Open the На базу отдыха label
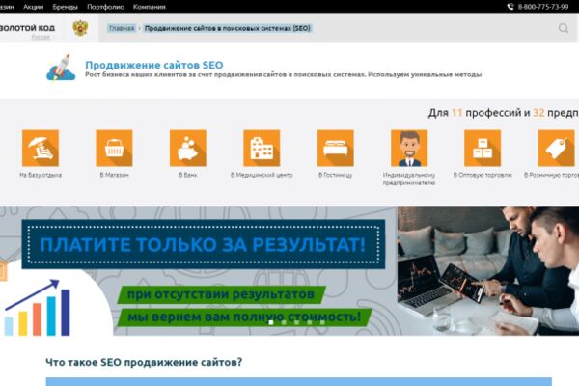Viewport: 579px width, 386px height. coord(41,175)
